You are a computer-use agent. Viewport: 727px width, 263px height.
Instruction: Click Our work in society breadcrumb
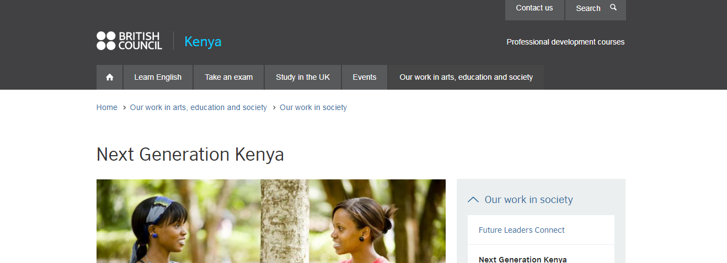click(313, 107)
